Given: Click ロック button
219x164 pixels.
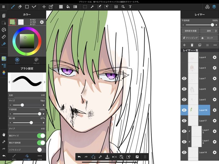Looking at the screenshot, I should pyautogui.click(x=209, y=38).
